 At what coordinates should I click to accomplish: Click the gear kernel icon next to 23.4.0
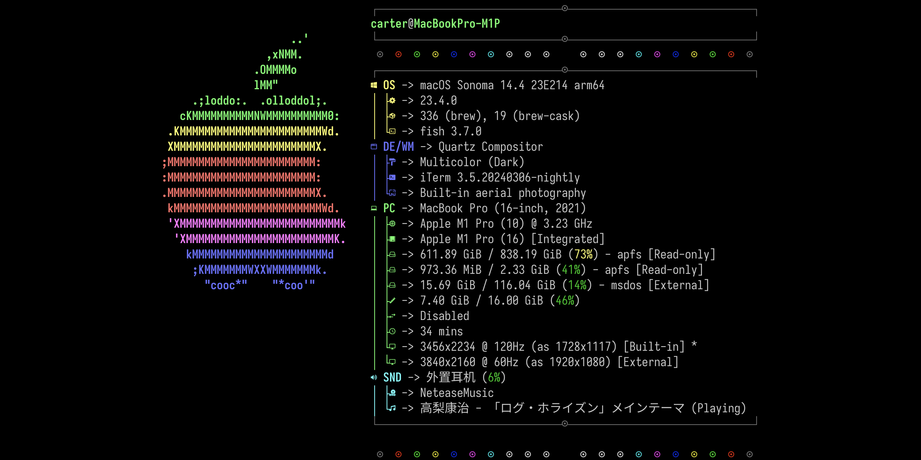click(392, 100)
